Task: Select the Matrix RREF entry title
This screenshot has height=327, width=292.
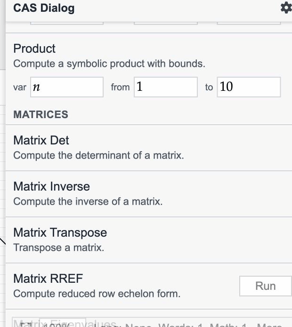Action: click(x=48, y=279)
